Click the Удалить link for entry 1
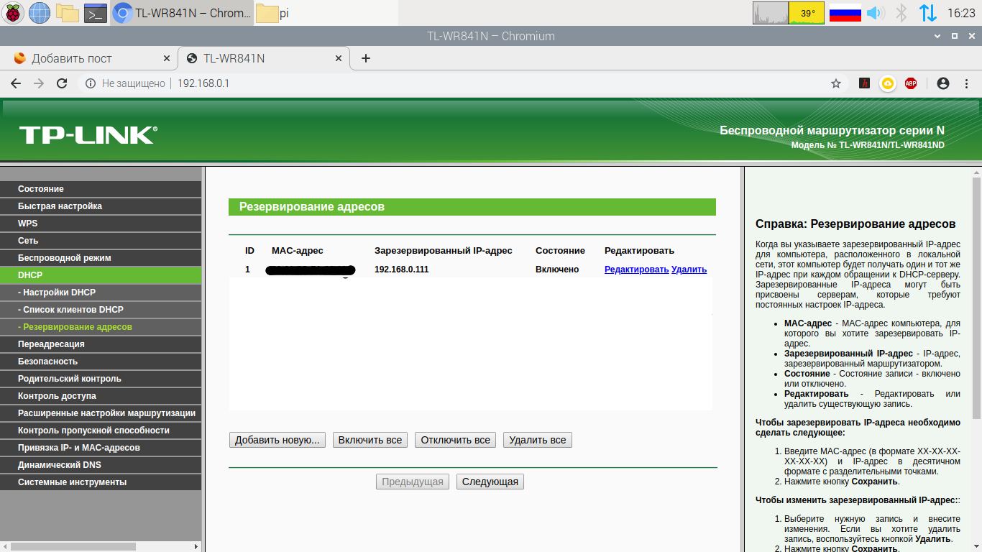982x552 pixels. 689,270
